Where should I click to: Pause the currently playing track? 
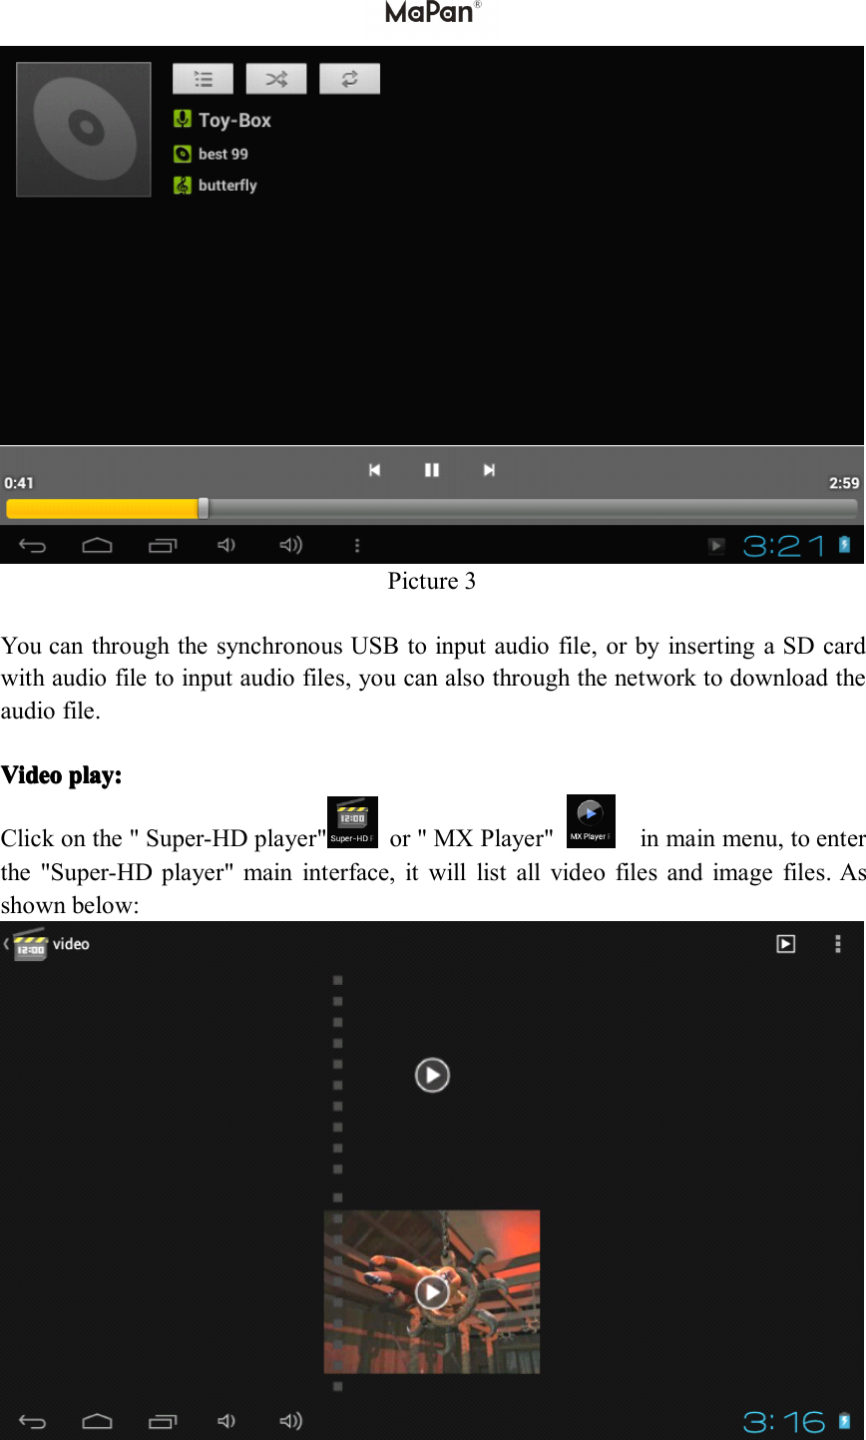tap(432, 469)
